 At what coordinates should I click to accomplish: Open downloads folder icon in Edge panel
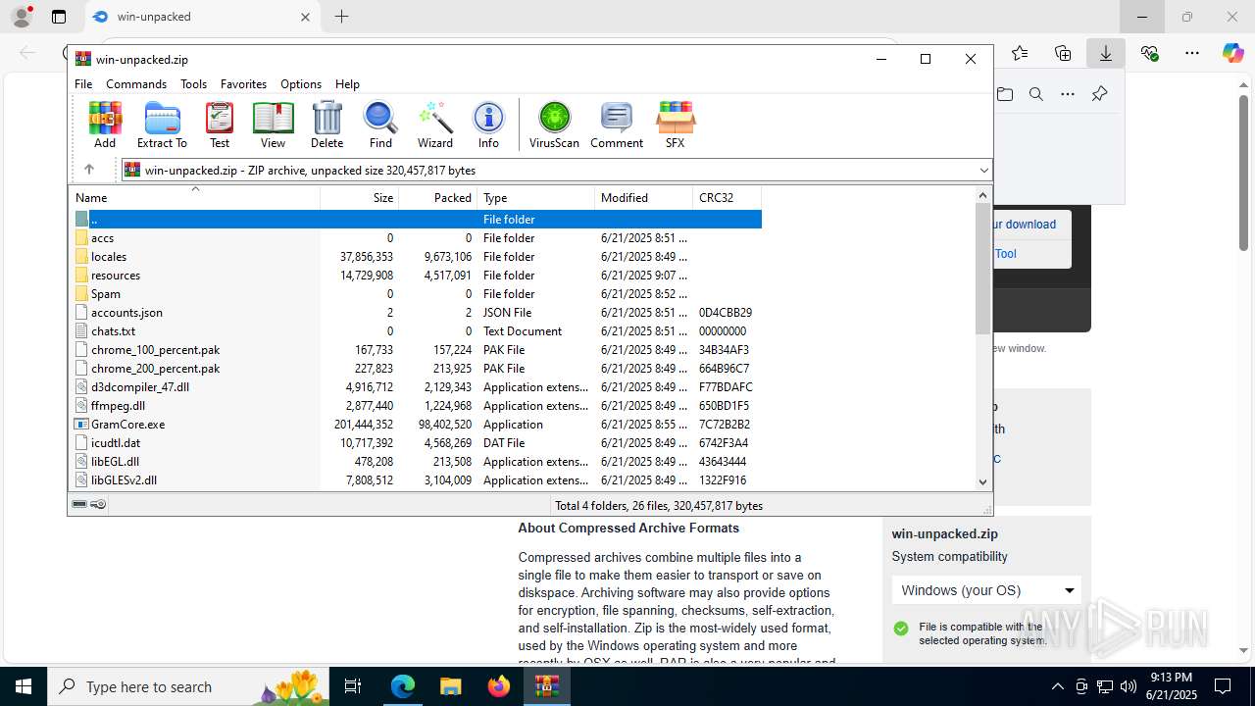pos(1005,94)
